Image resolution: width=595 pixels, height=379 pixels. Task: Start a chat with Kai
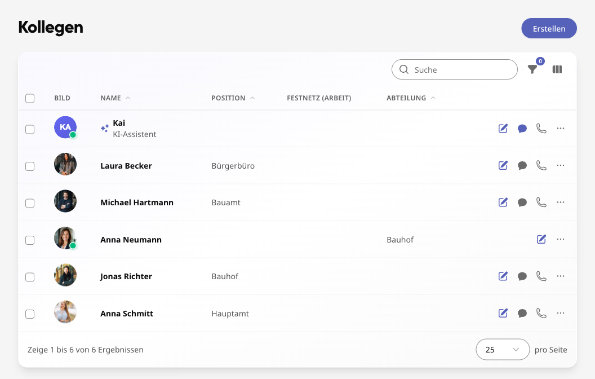pos(522,129)
